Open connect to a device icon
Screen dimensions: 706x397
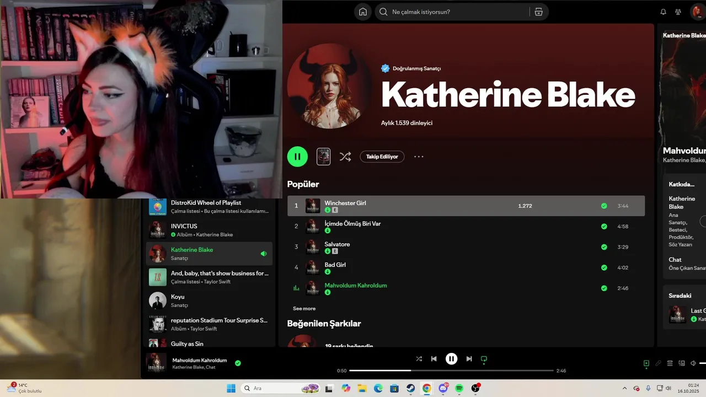pos(682,363)
